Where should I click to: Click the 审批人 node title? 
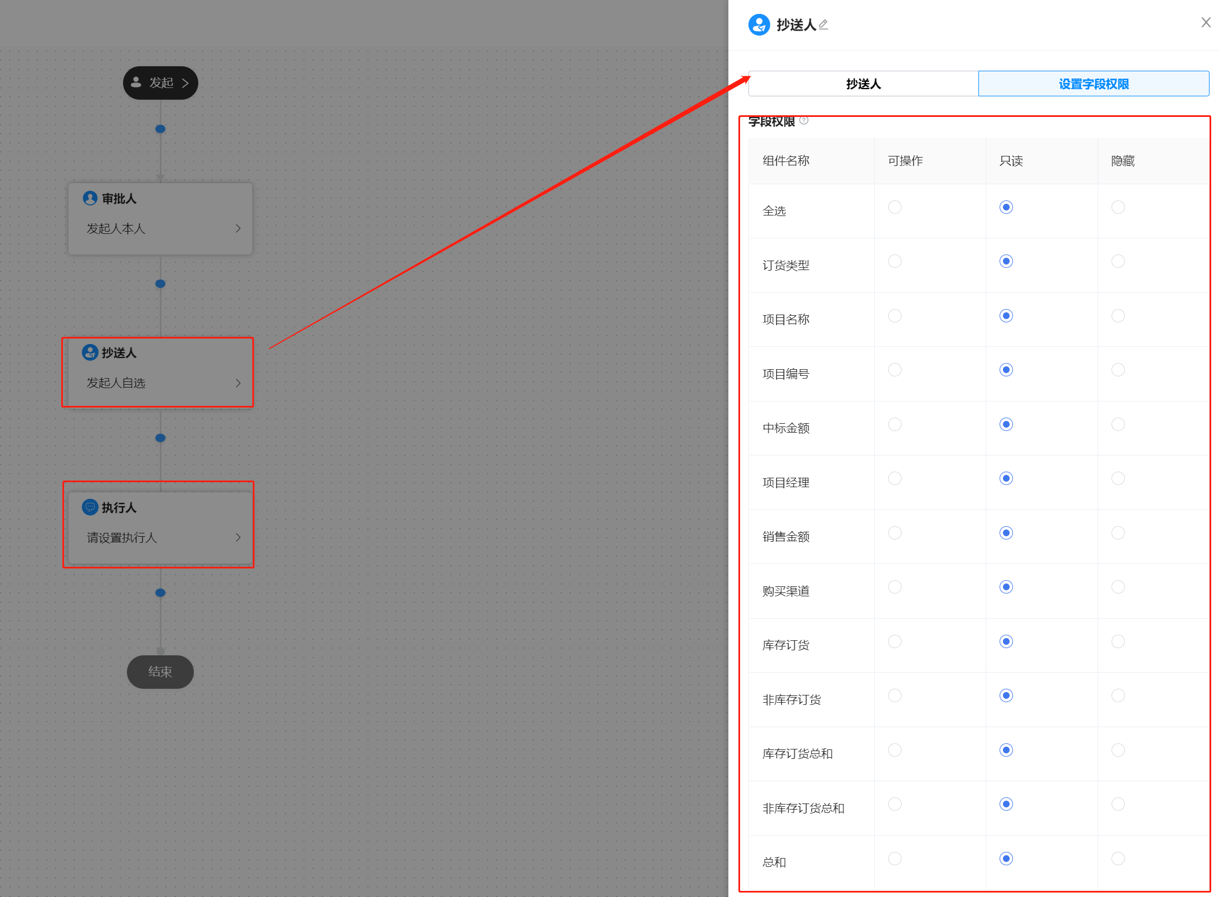point(119,198)
